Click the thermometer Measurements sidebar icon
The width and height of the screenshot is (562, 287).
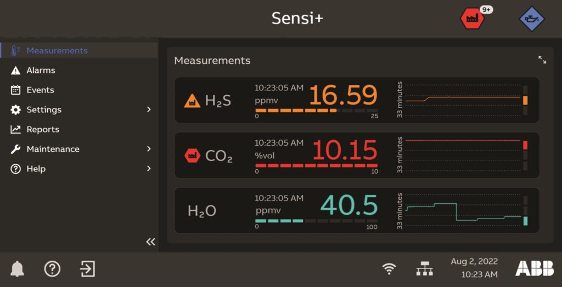[x=15, y=51]
